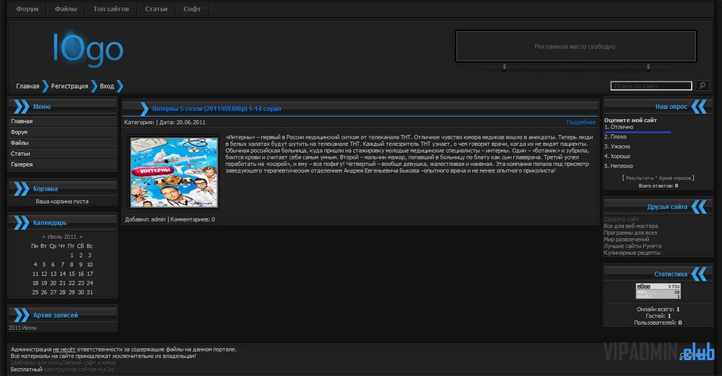
Task: Open Статьи in the top navigation bar
Action: (156, 9)
